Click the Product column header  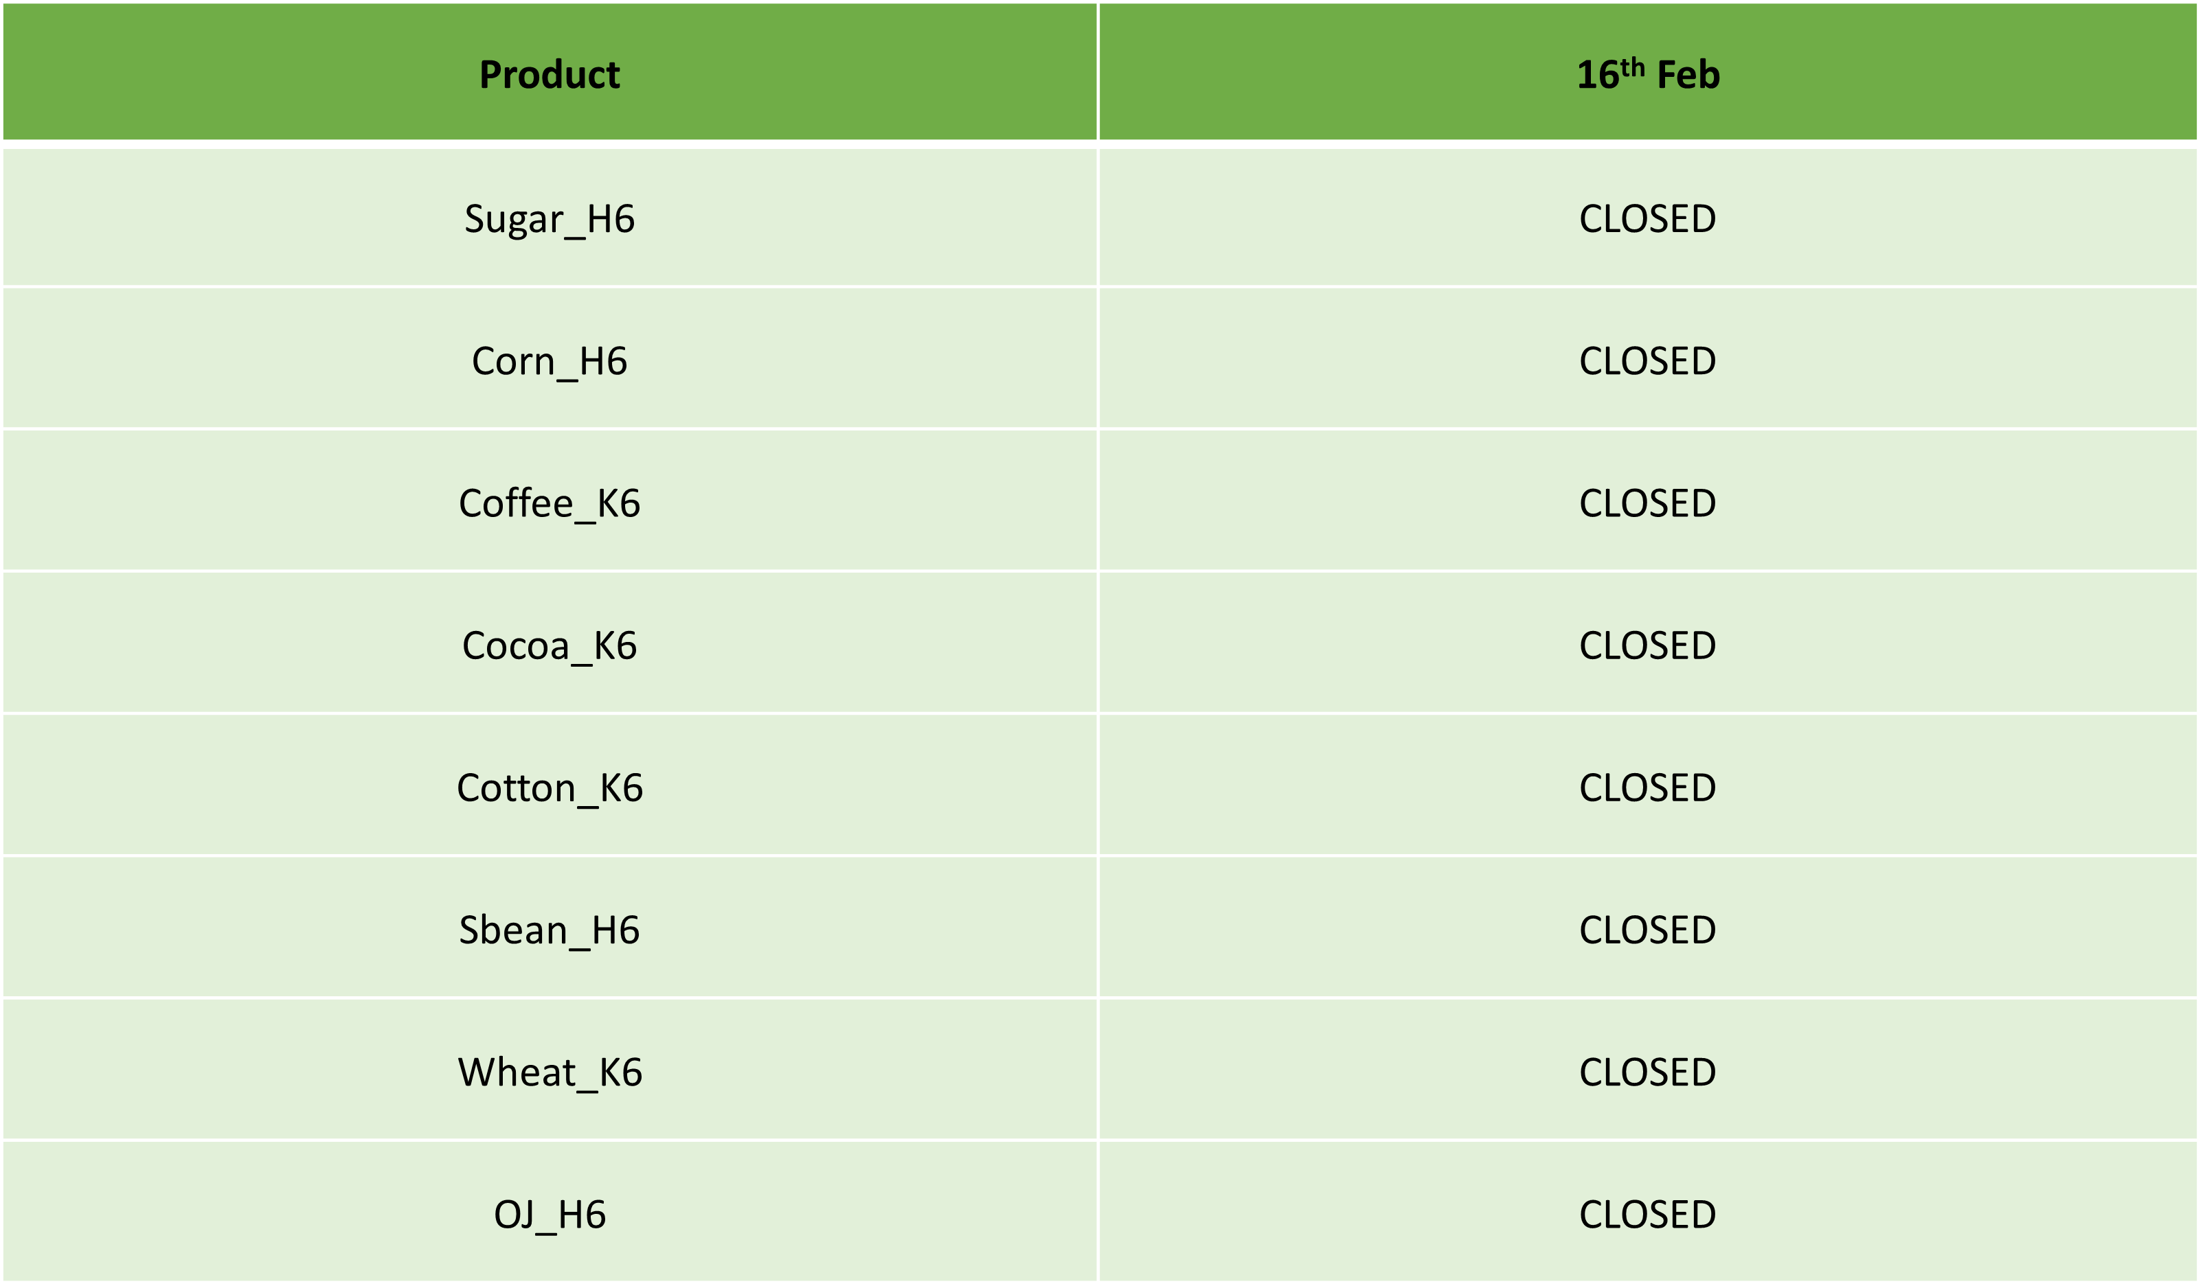[x=550, y=74]
